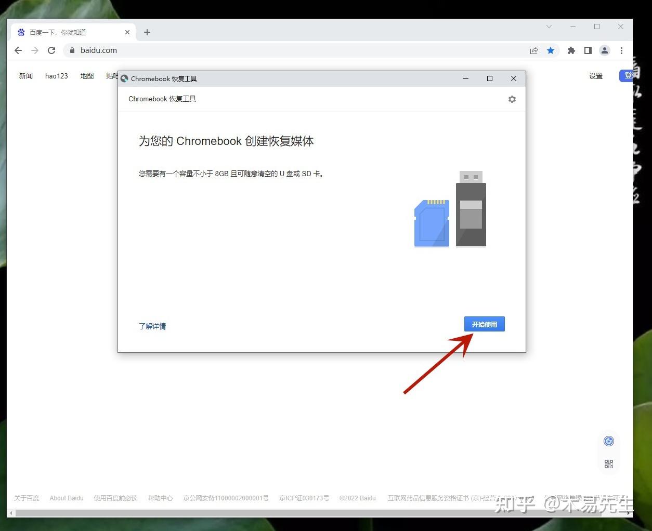
Task: Reload the baidu.com page
Action: (51, 50)
